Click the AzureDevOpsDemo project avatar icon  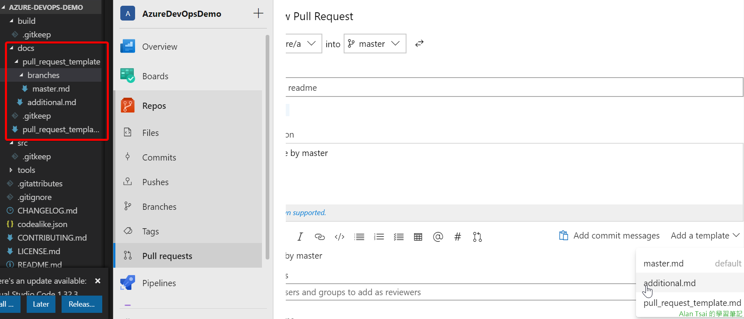point(128,14)
